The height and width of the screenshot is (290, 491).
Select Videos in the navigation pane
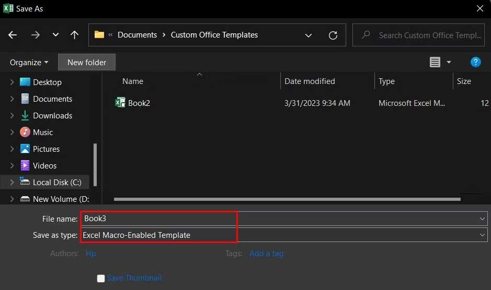point(44,166)
